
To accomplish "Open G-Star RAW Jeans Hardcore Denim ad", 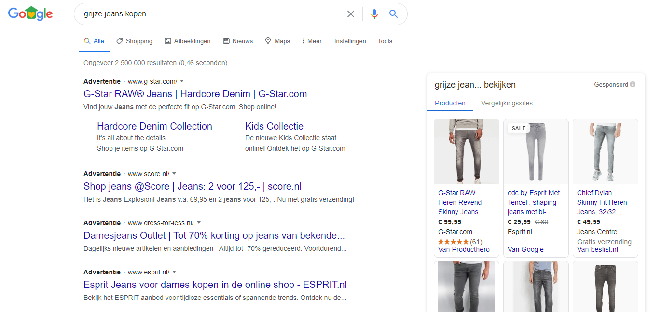I will coord(195,94).
